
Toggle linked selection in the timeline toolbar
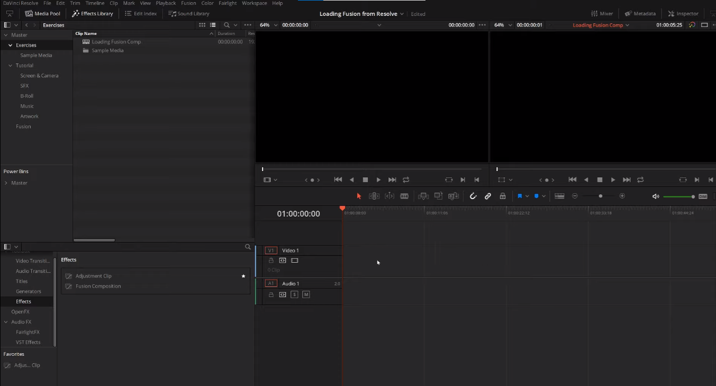(x=487, y=196)
